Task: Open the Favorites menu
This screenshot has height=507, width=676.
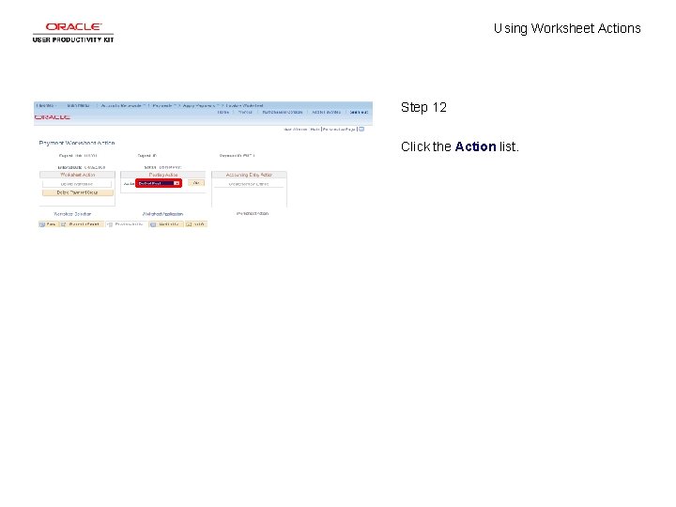Action: (x=46, y=105)
